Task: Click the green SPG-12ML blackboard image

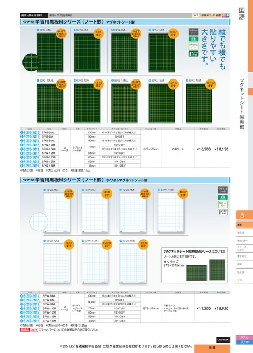Action: tap(124, 104)
